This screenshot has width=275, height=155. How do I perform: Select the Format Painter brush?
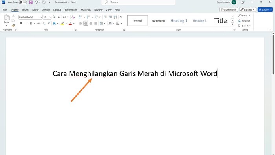click(13, 26)
